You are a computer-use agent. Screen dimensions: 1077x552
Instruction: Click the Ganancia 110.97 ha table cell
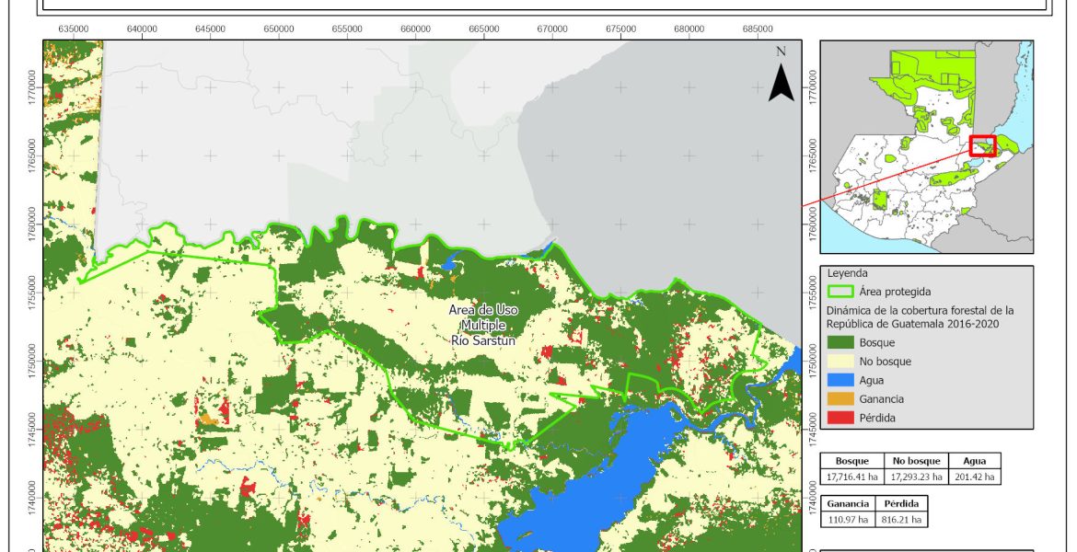[845, 520]
